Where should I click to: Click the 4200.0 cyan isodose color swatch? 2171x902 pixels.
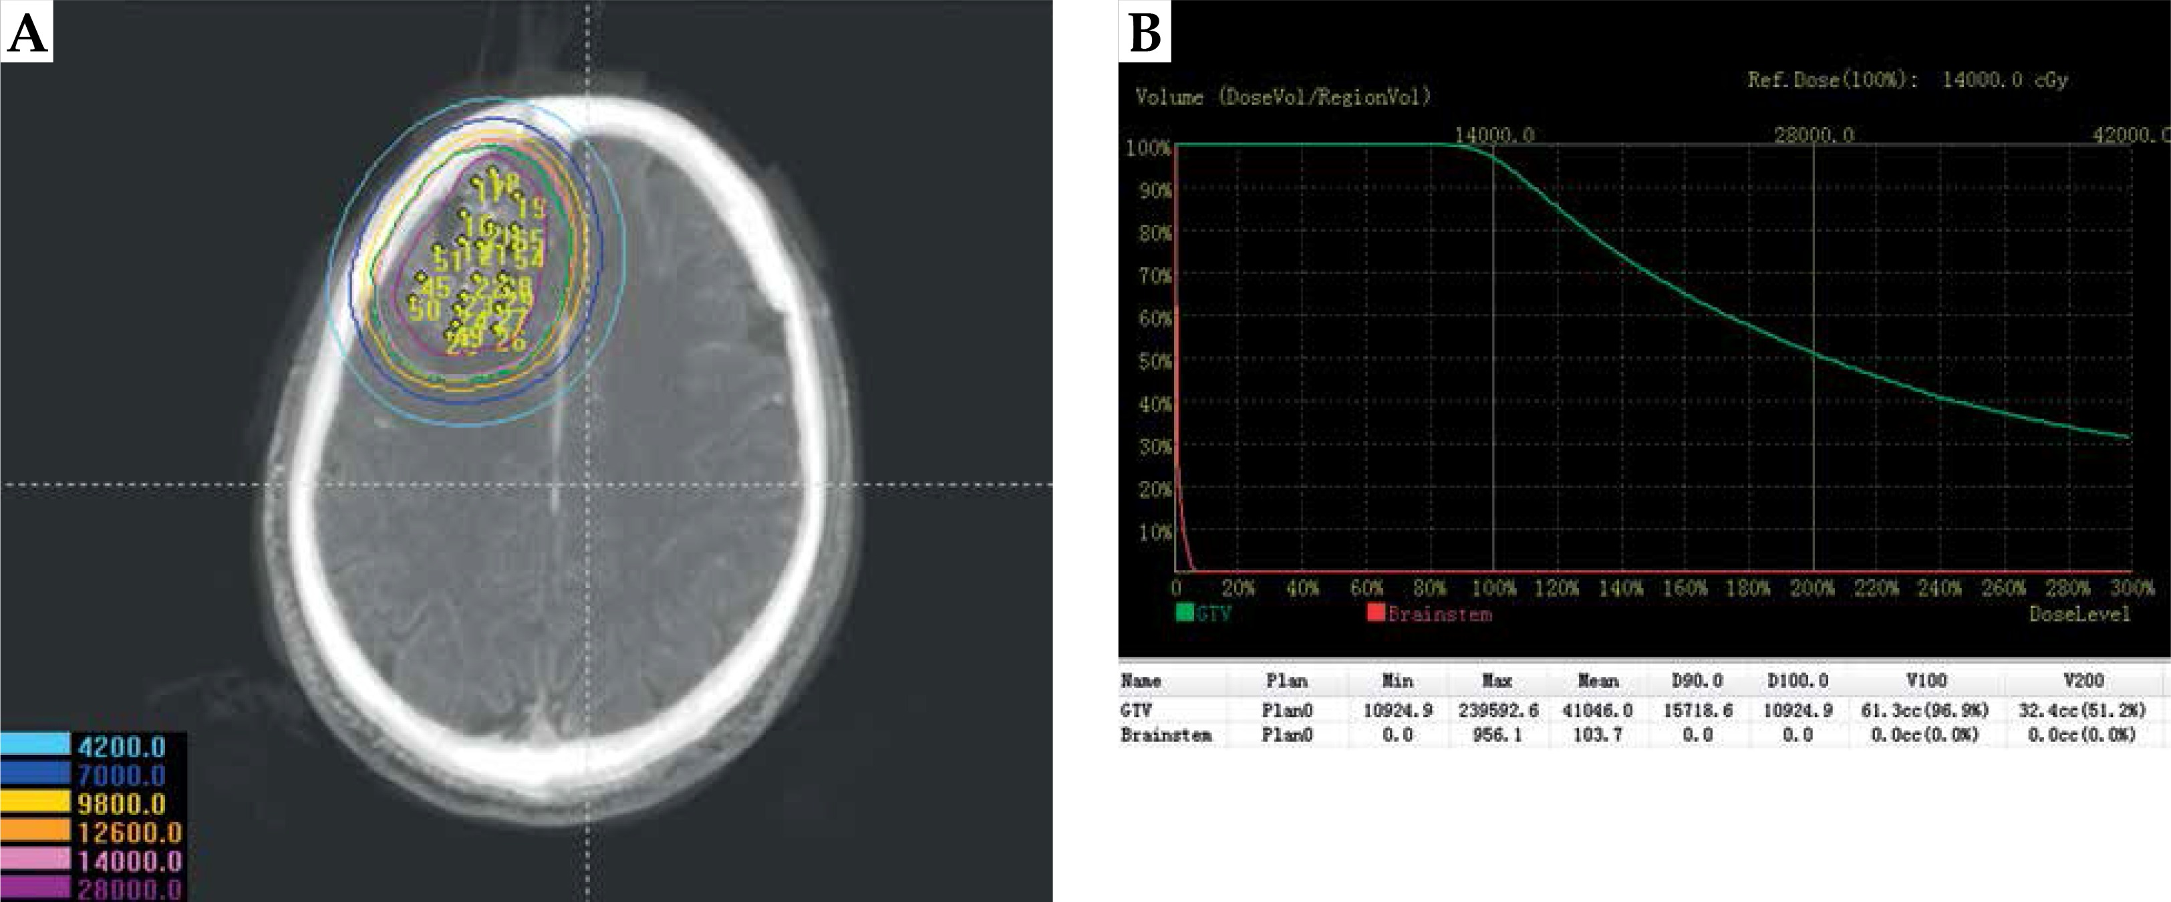click(x=35, y=744)
